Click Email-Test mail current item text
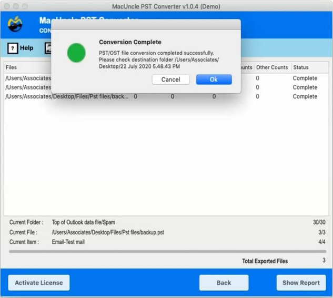 pyautogui.click(x=68, y=242)
